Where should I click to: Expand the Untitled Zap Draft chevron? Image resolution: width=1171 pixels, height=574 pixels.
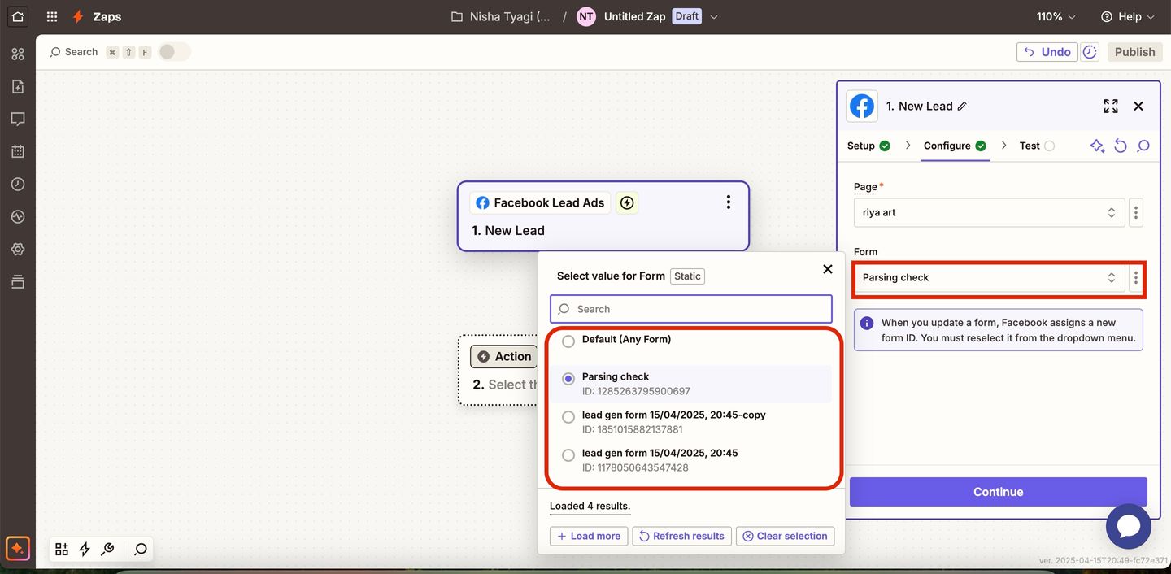coord(714,16)
